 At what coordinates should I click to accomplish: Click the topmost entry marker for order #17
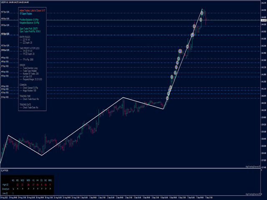[202, 13]
